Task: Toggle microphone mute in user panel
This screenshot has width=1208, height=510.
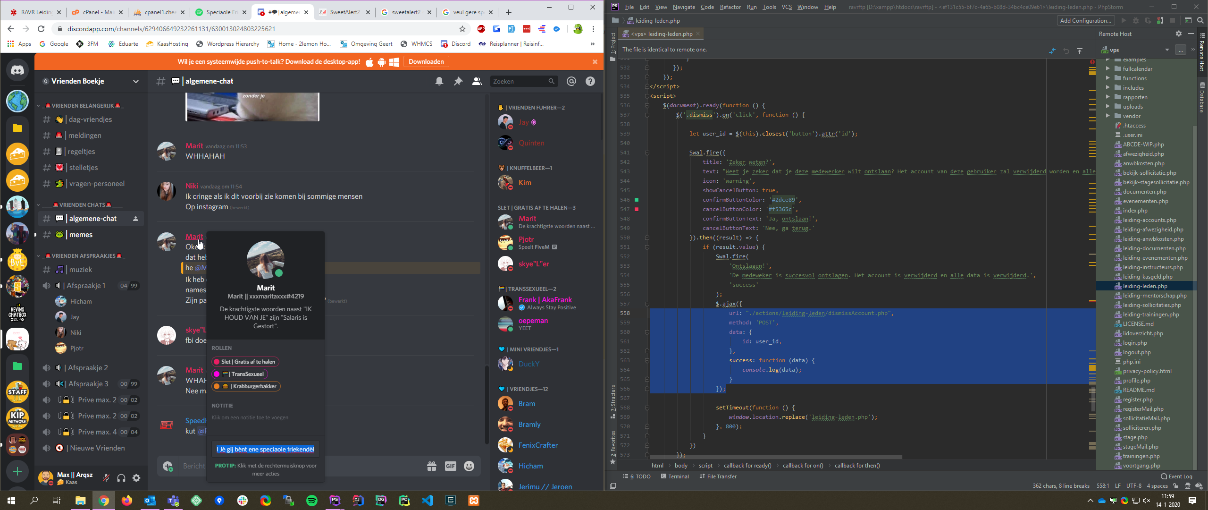Action: [x=106, y=478]
